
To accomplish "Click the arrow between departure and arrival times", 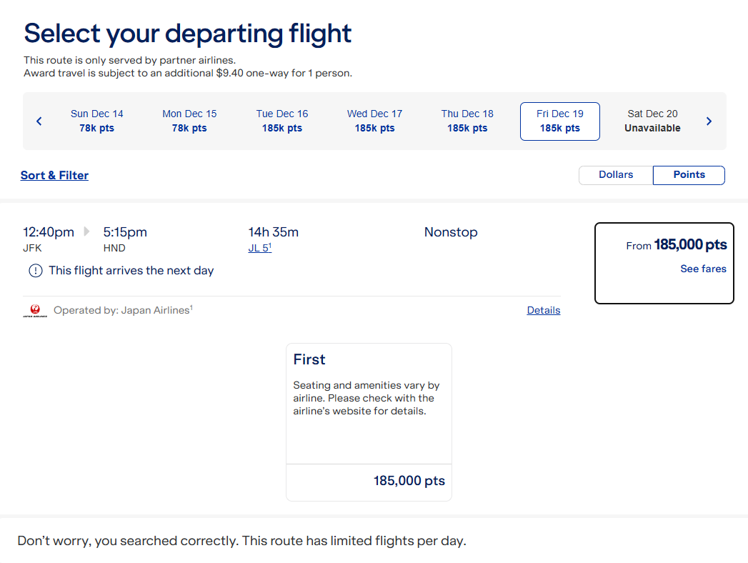I will pyautogui.click(x=87, y=231).
